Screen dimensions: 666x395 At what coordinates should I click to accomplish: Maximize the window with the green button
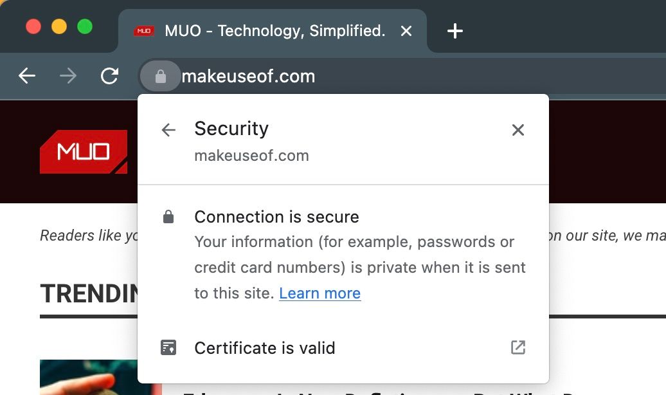tap(85, 26)
